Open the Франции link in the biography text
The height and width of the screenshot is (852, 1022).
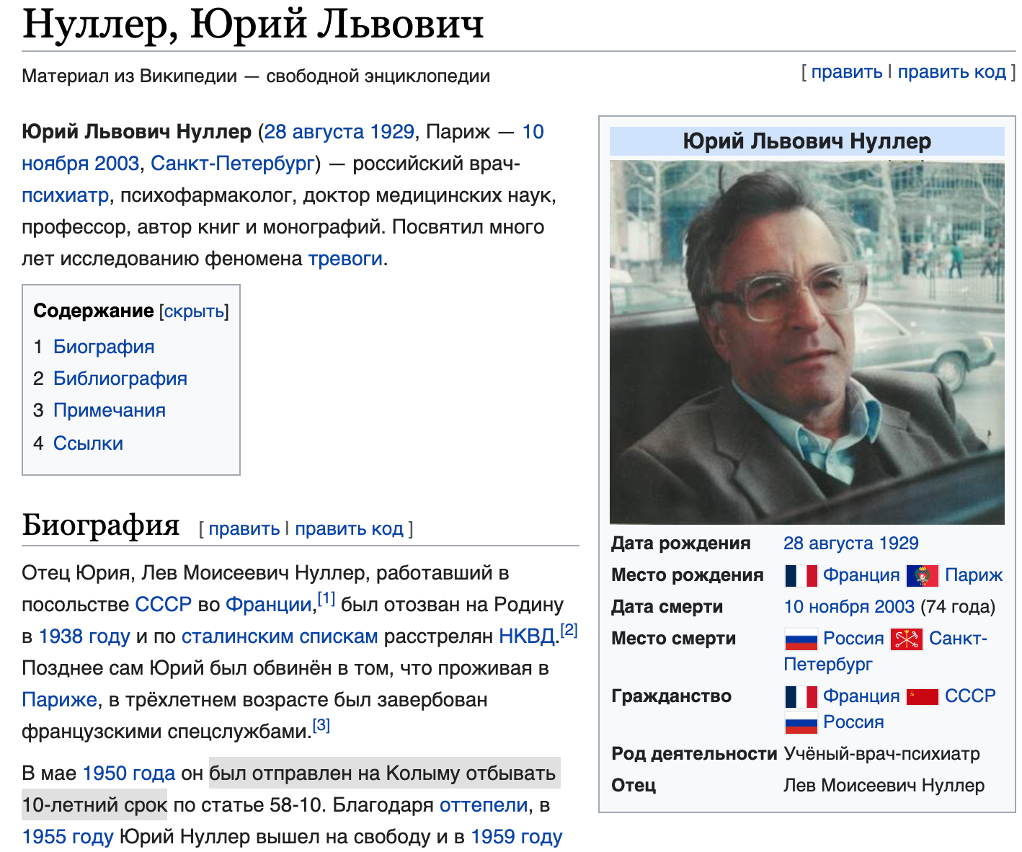pyautogui.click(x=268, y=605)
